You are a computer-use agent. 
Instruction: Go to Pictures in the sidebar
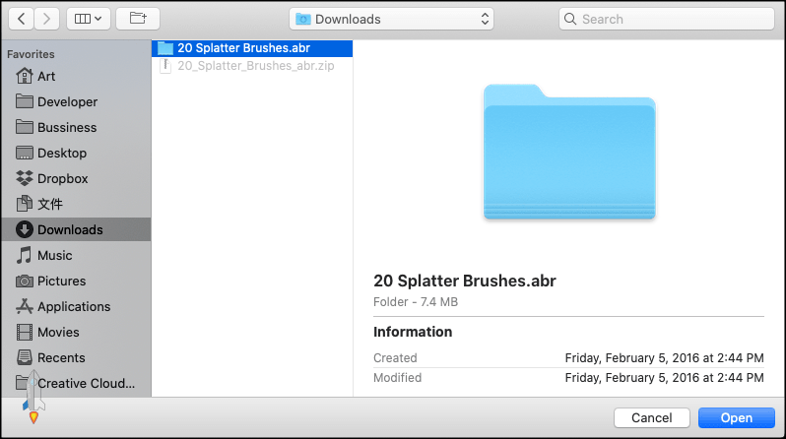(x=61, y=281)
